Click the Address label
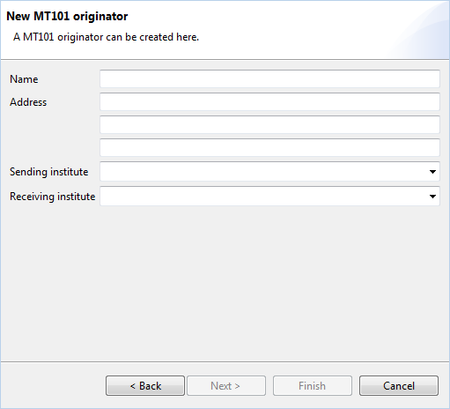Viewport: 450px width, 409px height. coord(28,102)
